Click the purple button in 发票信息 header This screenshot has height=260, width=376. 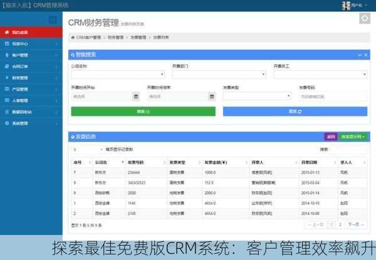[x=331, y=137]
